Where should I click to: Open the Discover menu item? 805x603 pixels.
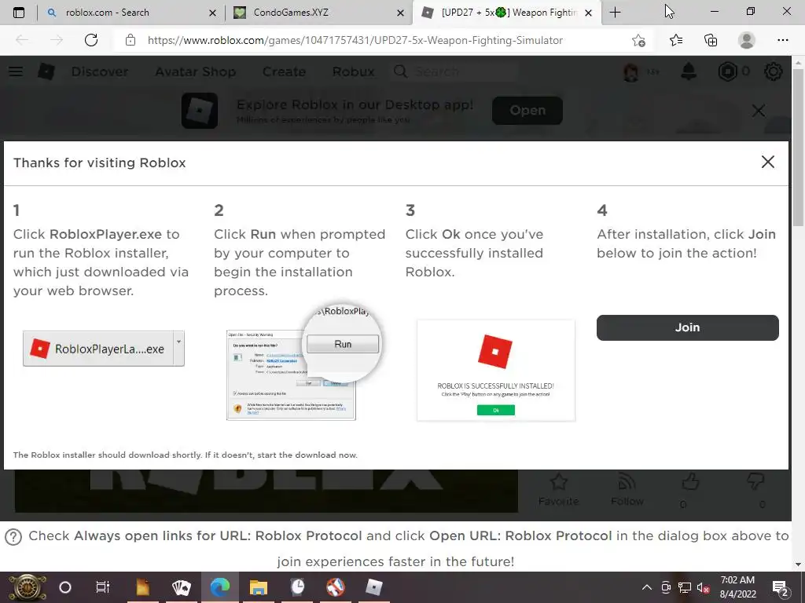100,71
